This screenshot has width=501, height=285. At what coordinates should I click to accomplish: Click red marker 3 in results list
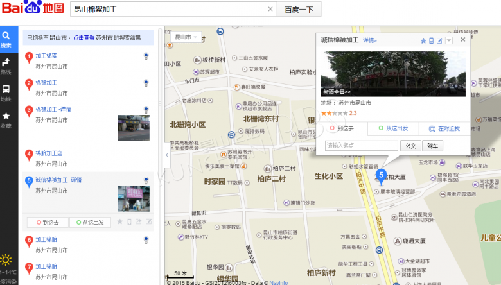point(29,112)
